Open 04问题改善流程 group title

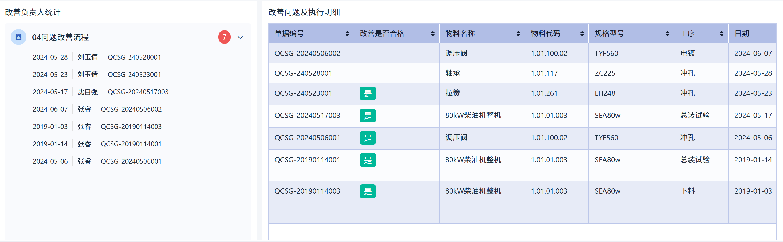pos(60,37)
